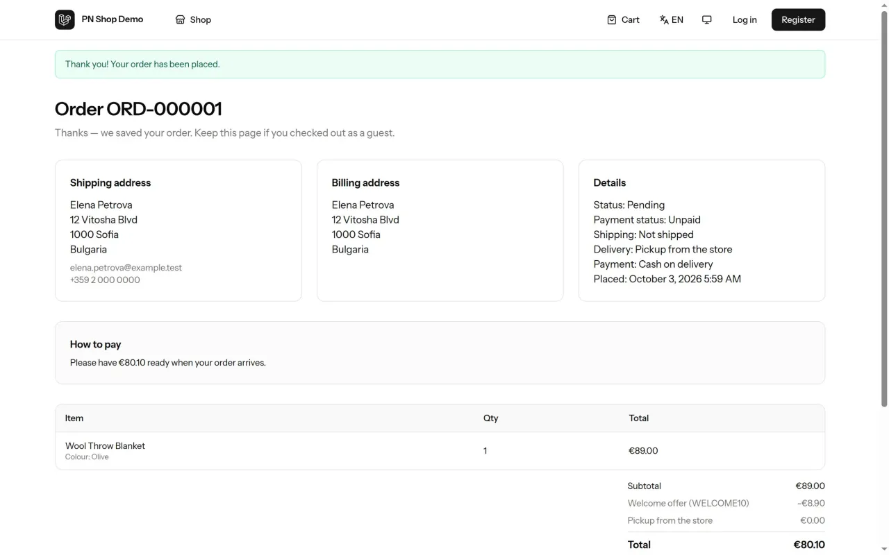Click the €0.00 pickup shipping cost
Viewport: 889px width, 555px height.
813,521
